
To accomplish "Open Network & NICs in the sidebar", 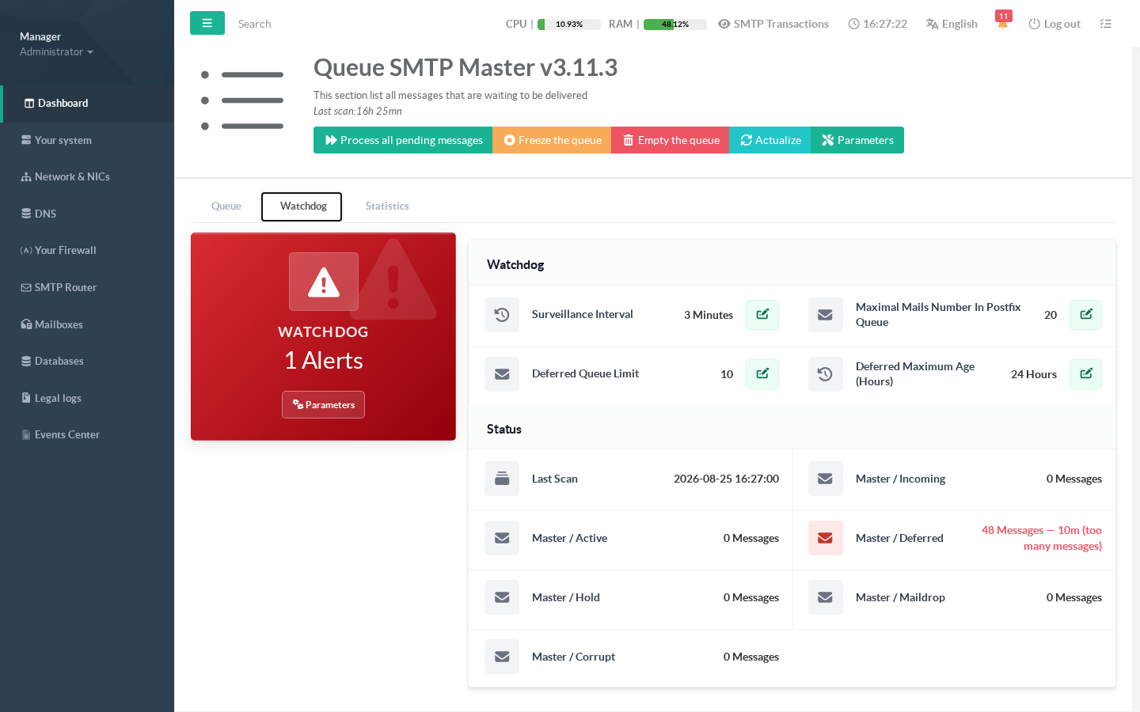I will (87, 177).
